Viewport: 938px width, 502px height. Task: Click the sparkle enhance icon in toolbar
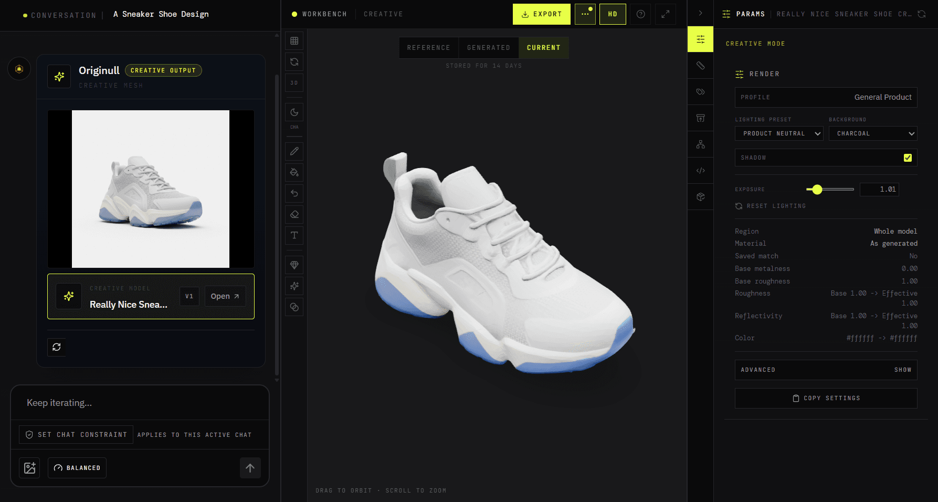294,286
